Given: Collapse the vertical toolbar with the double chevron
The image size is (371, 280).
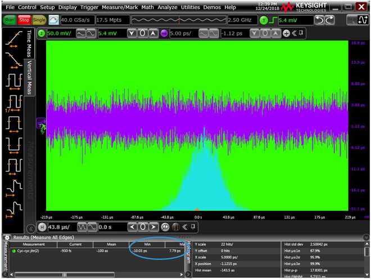Looking at the screenshot, I should (294, 33).
